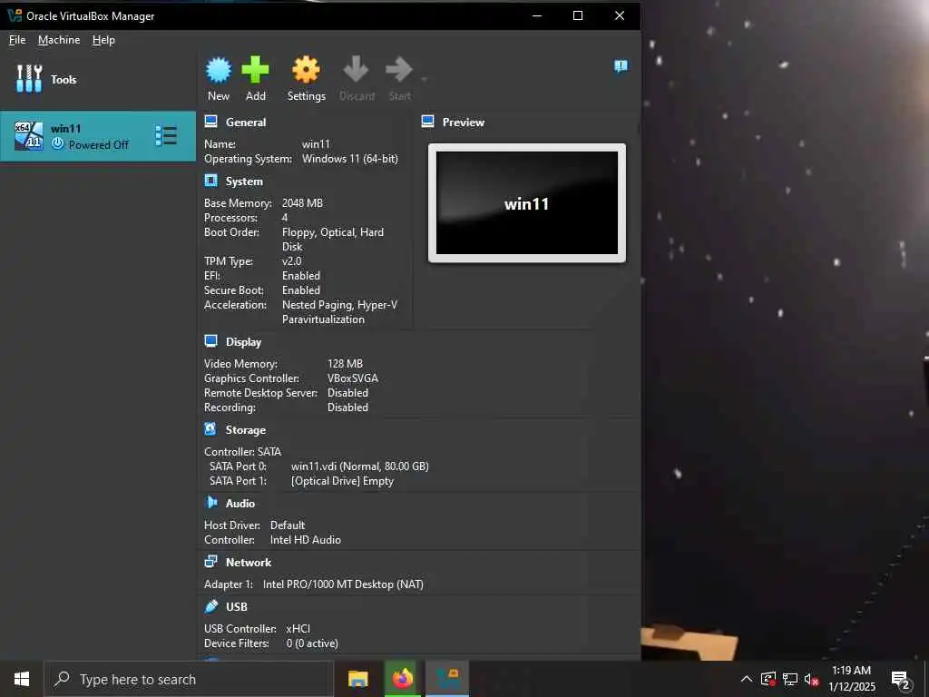Open the Help menu
The width and height of the screenshot is (929, 697).
pyautogui.click(x=103, y=40)
